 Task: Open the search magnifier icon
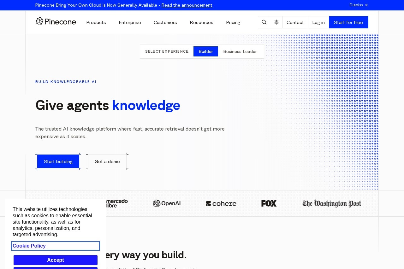(264, 22)
